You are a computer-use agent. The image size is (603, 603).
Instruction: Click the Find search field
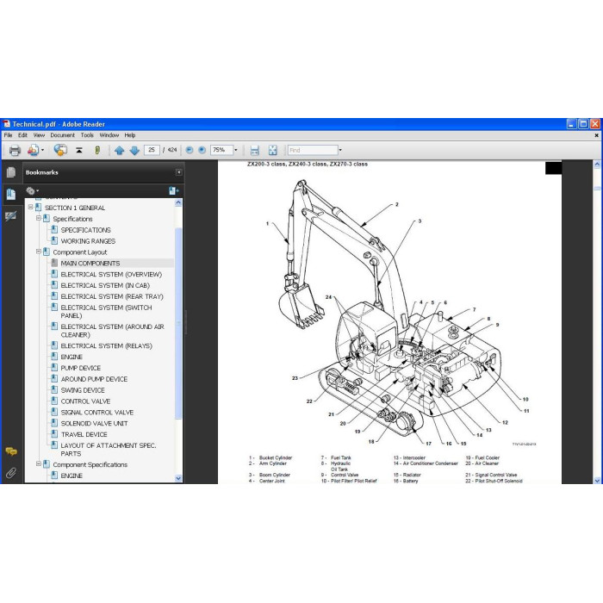click(x=313, y=150)
